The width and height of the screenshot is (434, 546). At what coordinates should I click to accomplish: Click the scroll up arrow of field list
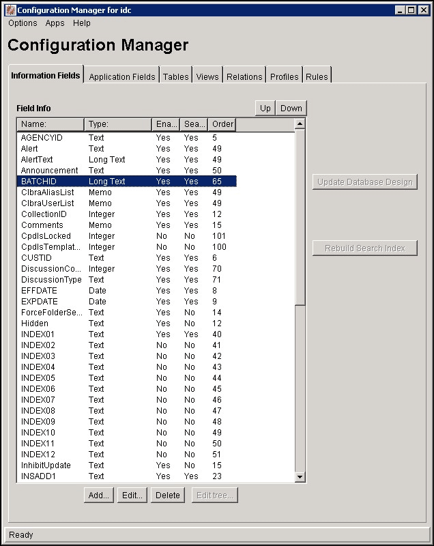tap(300, 124)
